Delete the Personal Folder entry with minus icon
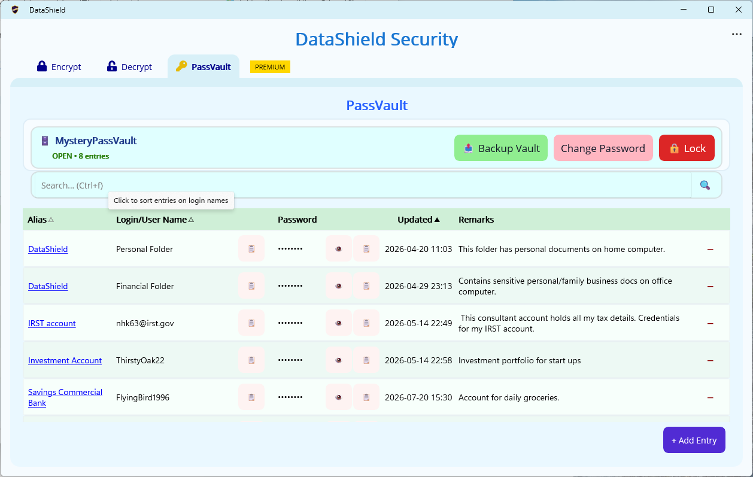The image size is (753, 477). click(711, 249)
